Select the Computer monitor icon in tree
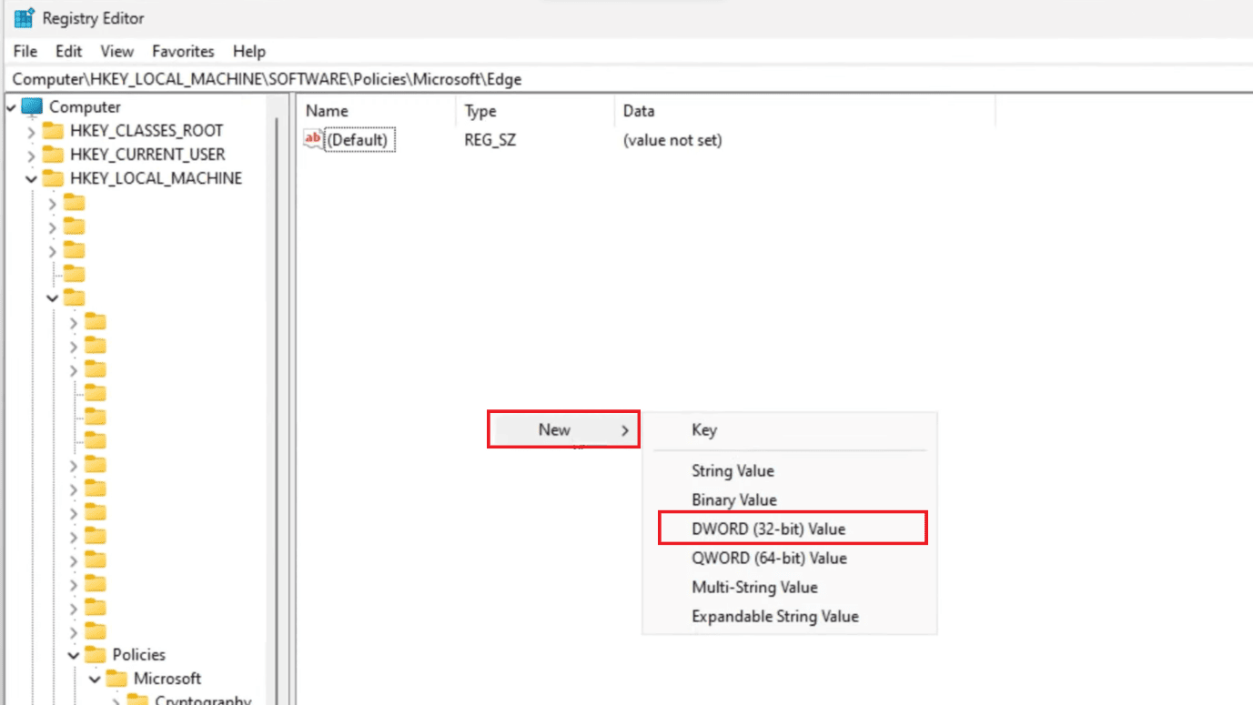This screenshot has height=705, width=1253. click(33, 107)
